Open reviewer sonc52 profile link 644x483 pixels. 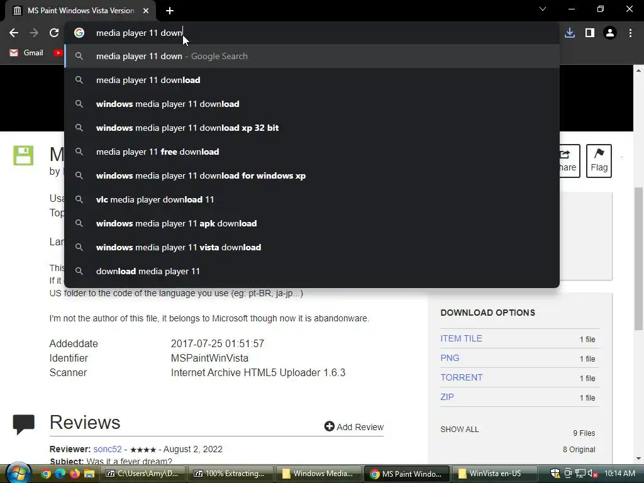pyautogui.click(x=107, y=449)
